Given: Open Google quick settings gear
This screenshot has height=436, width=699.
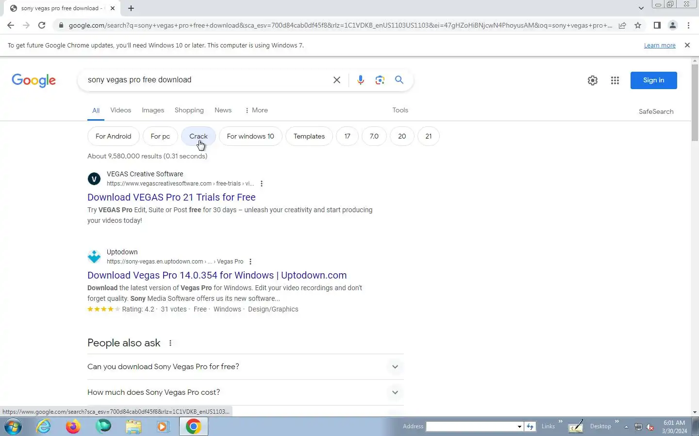Looking at the screenshot, I should (592, 80).
